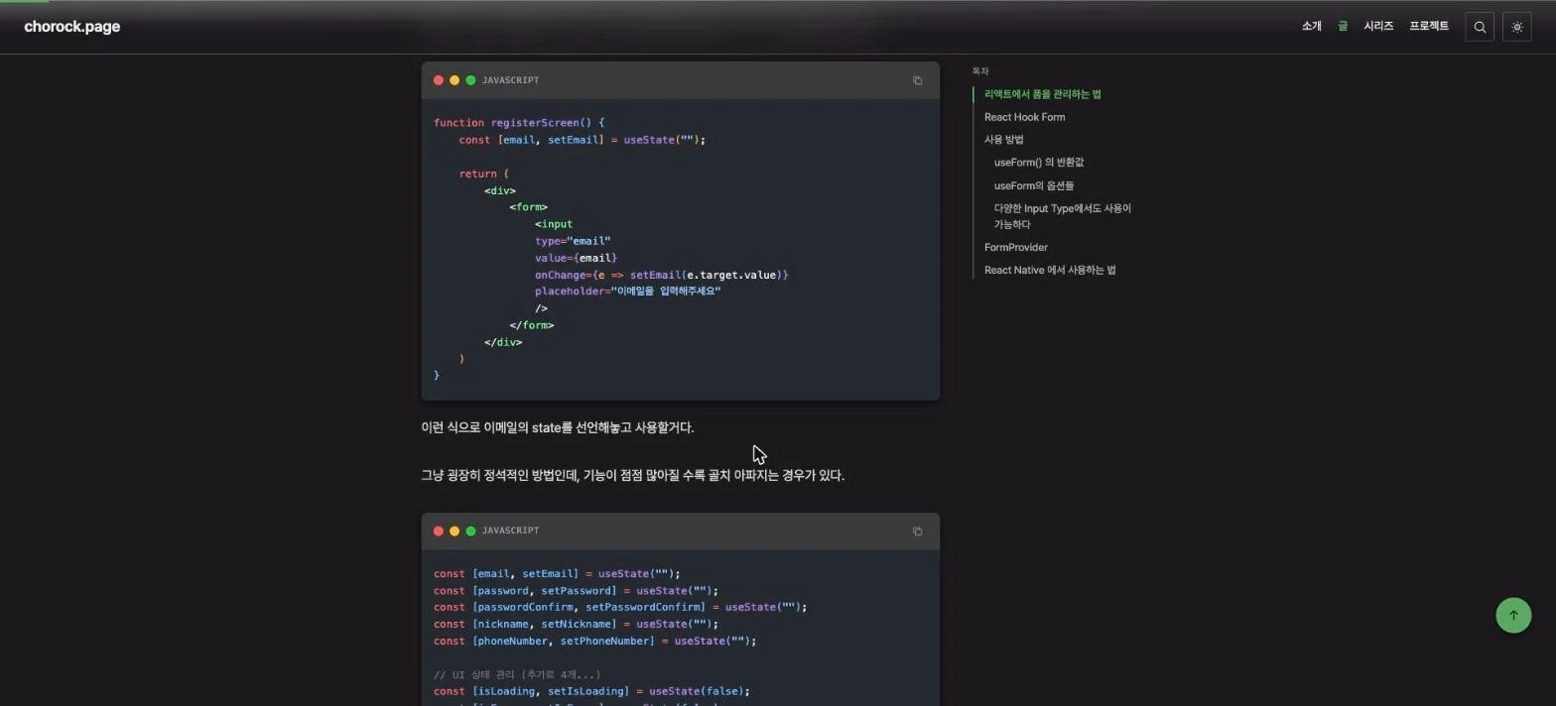
Task: Click the 목차 heading text
Action: pos(980,71)
